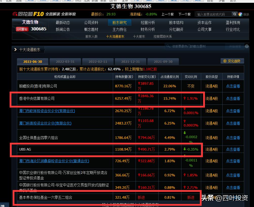Click the help question mark icon
Screen dimensions: 254x207
coord(247,46)
